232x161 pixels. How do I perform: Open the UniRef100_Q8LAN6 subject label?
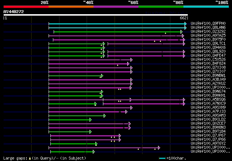(208, 28)
